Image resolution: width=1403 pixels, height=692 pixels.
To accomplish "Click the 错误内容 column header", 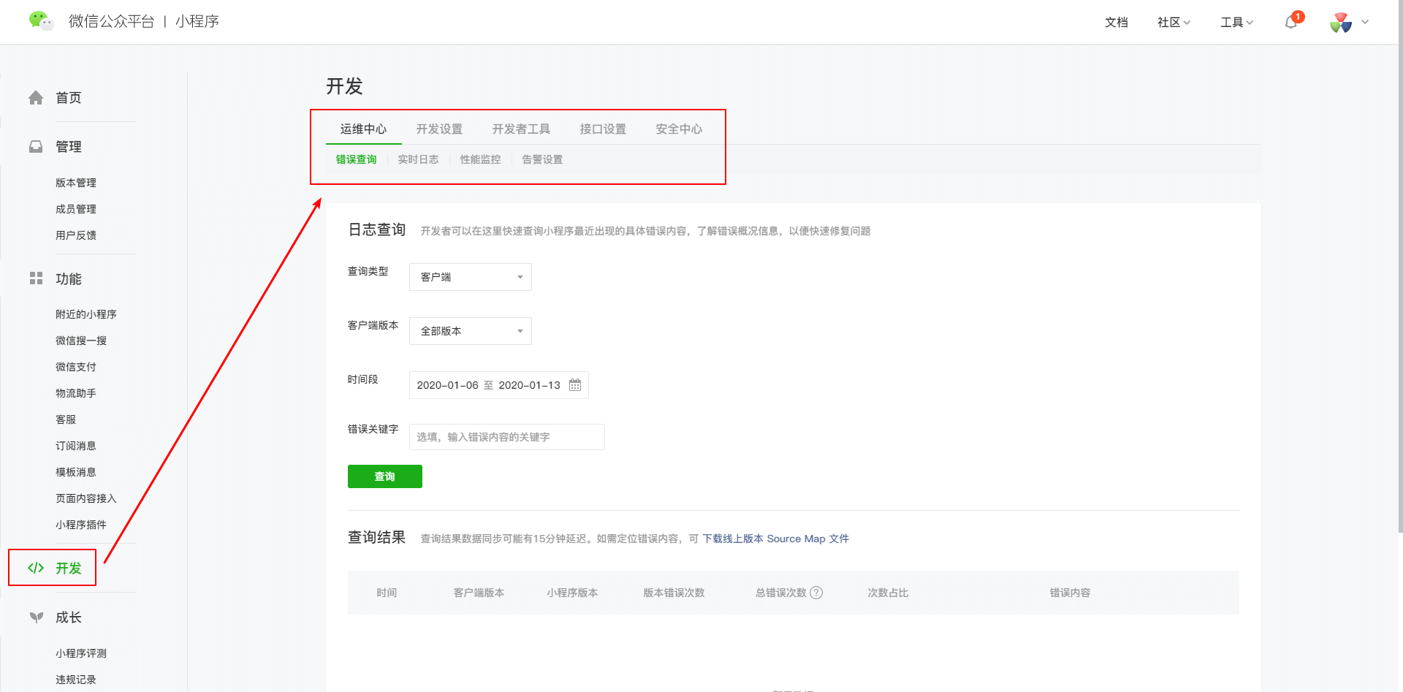I will click(1070, 593).
